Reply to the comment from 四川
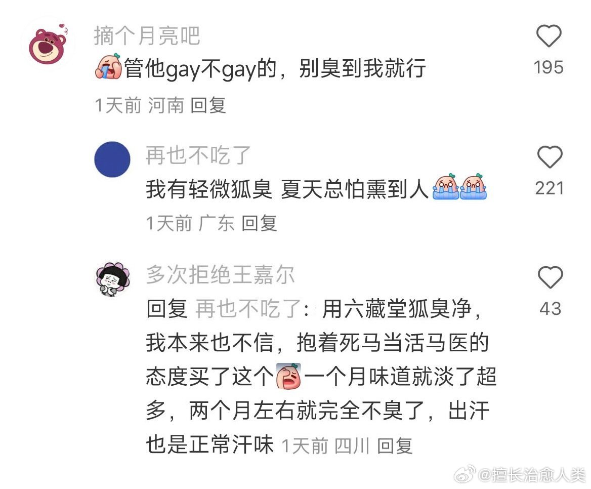 [395, 446]
